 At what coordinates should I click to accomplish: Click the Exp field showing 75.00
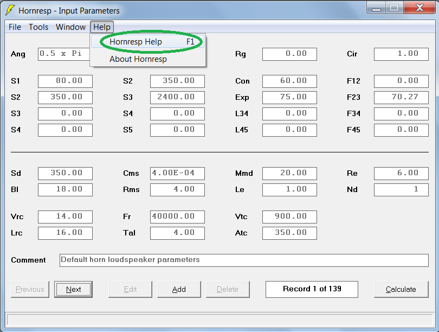289,98
